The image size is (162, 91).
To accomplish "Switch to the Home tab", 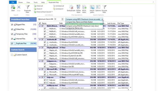I will [x=21, y=2].
